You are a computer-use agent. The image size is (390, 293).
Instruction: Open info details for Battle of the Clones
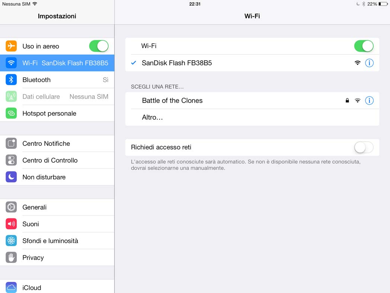coord(370,101)
